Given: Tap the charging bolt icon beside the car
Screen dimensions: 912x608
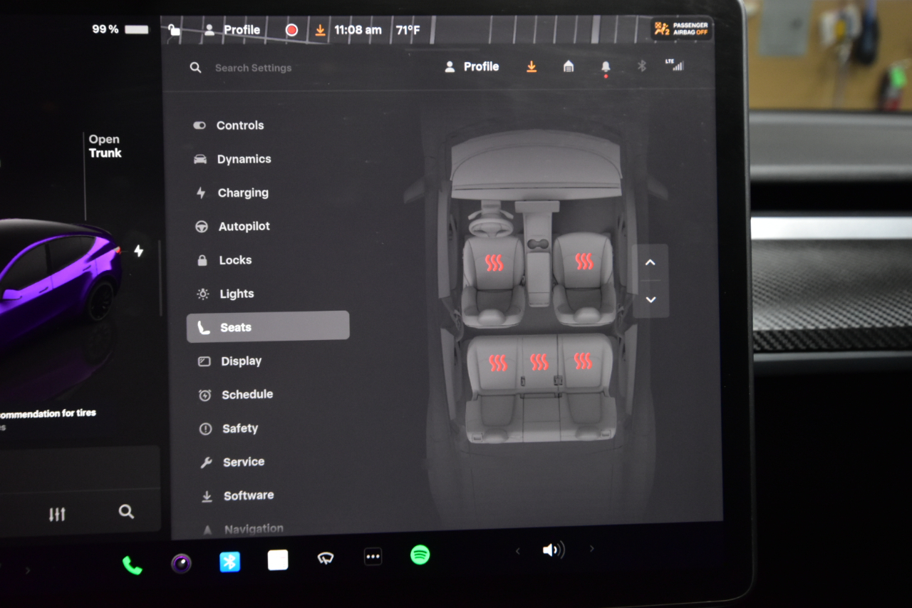Looking at the screenshot, I should tap(138, 251).
